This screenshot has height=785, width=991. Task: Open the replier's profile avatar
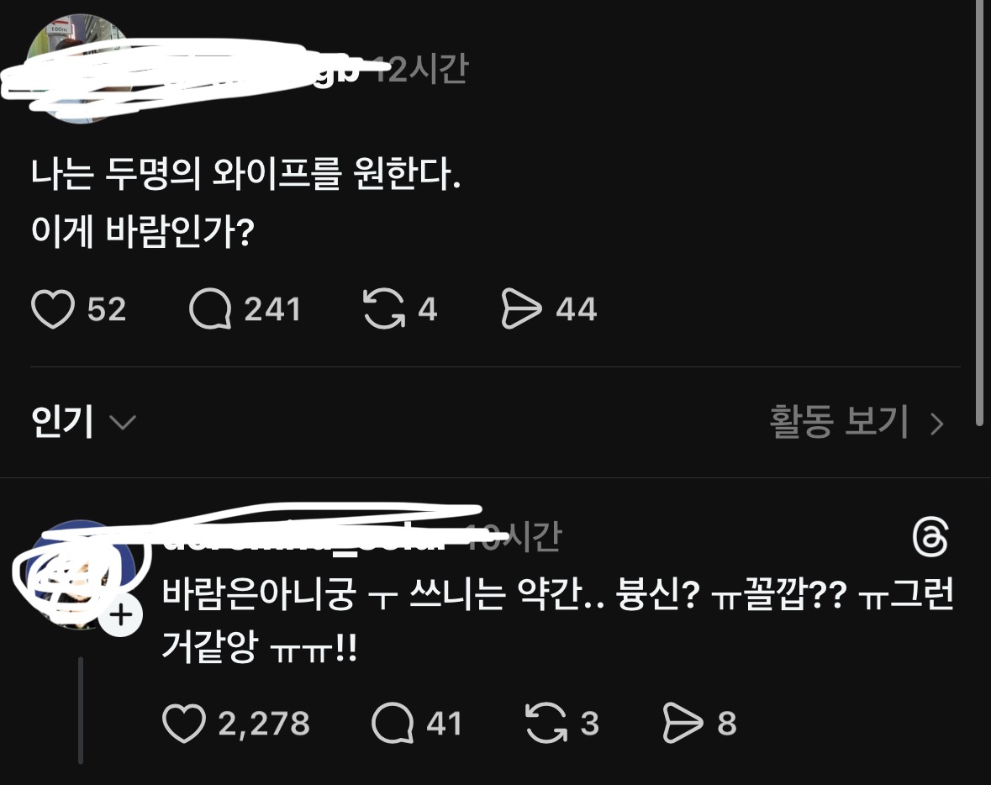[x=81, y=574]
